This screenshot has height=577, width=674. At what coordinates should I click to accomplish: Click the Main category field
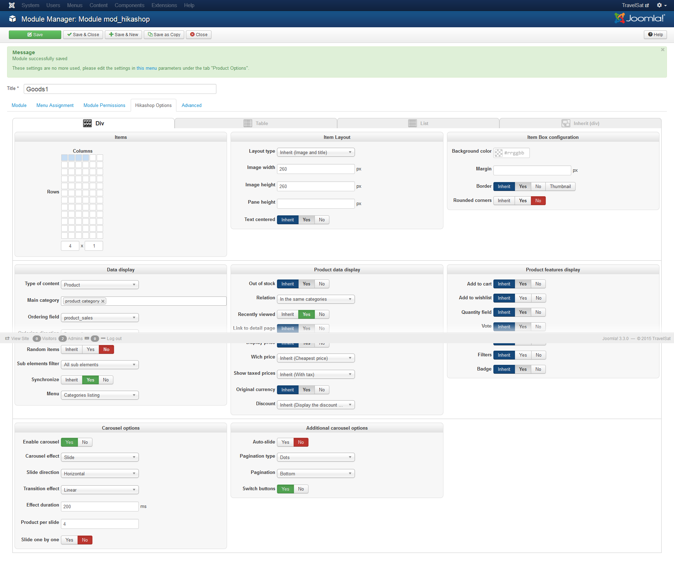pos(144,301)
